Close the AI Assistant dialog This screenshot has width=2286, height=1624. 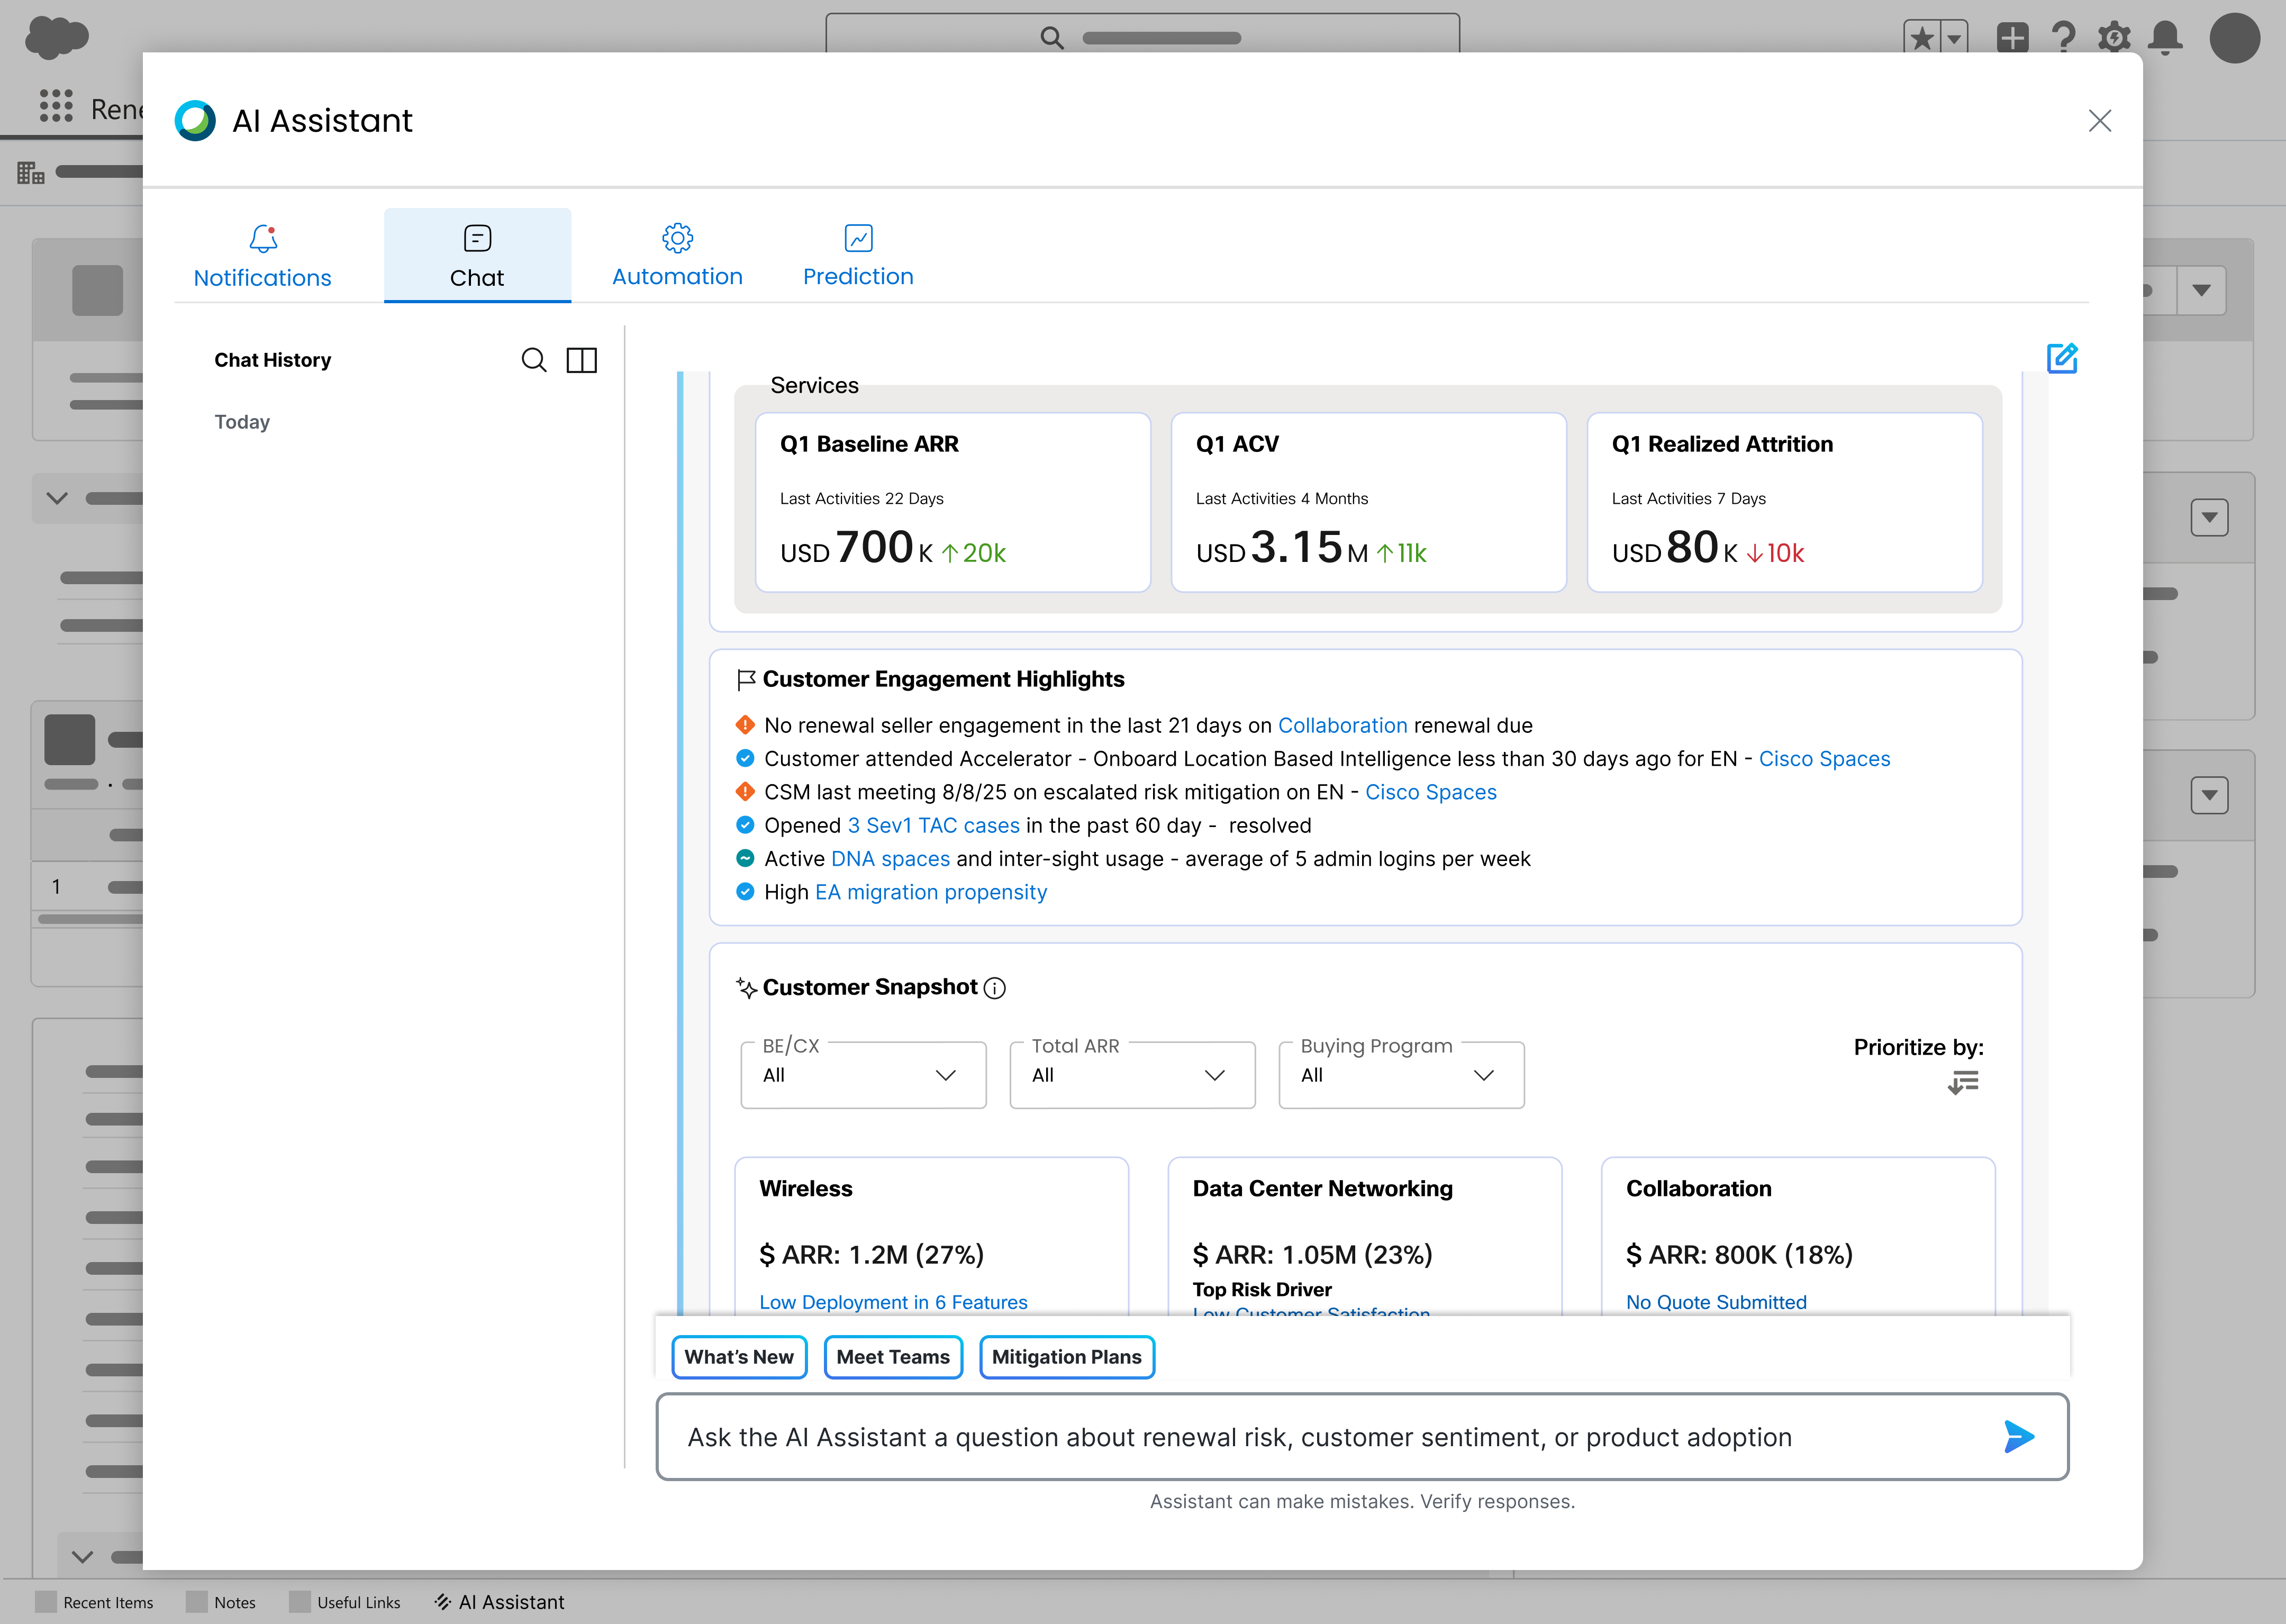[2100, 121]
